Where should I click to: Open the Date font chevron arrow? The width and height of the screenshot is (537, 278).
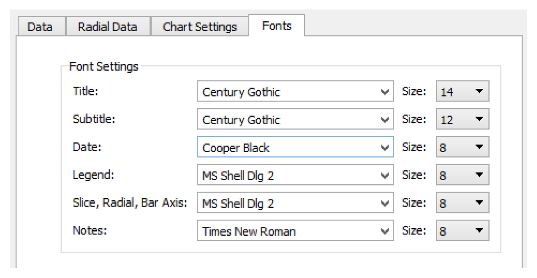pos(385,148)
